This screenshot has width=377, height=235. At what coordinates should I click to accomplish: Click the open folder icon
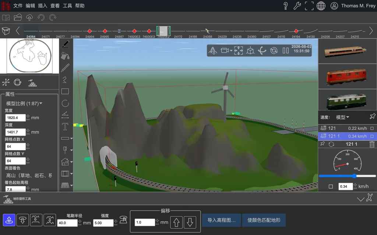pyautogui.click(x=18, y=18)
